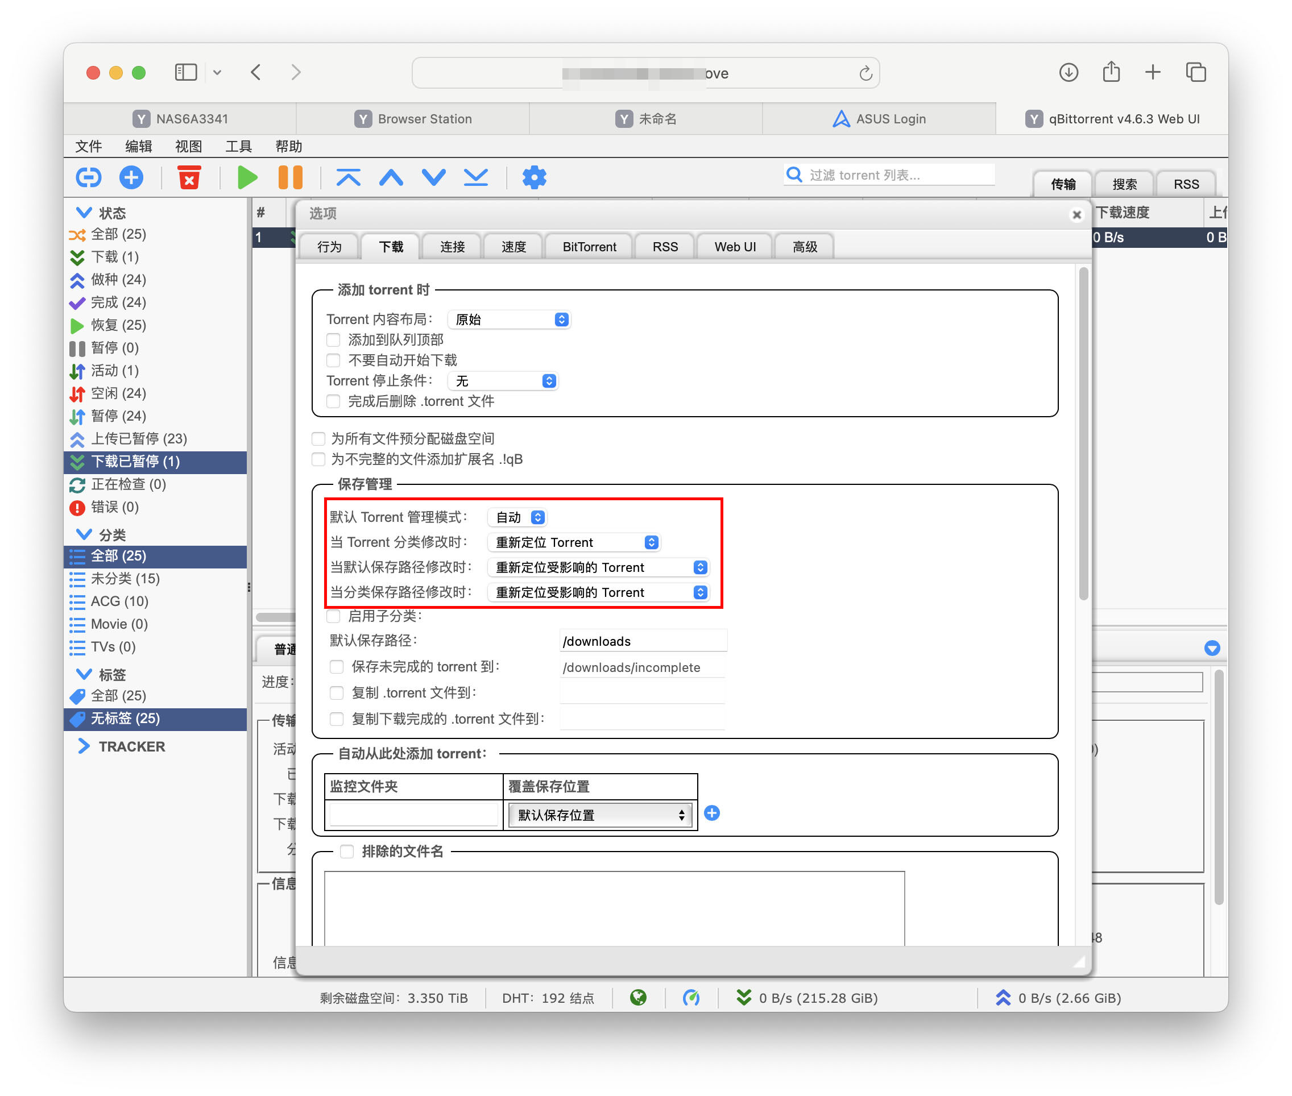Open Torrent 停止条件 dropdown

[503, 381]
